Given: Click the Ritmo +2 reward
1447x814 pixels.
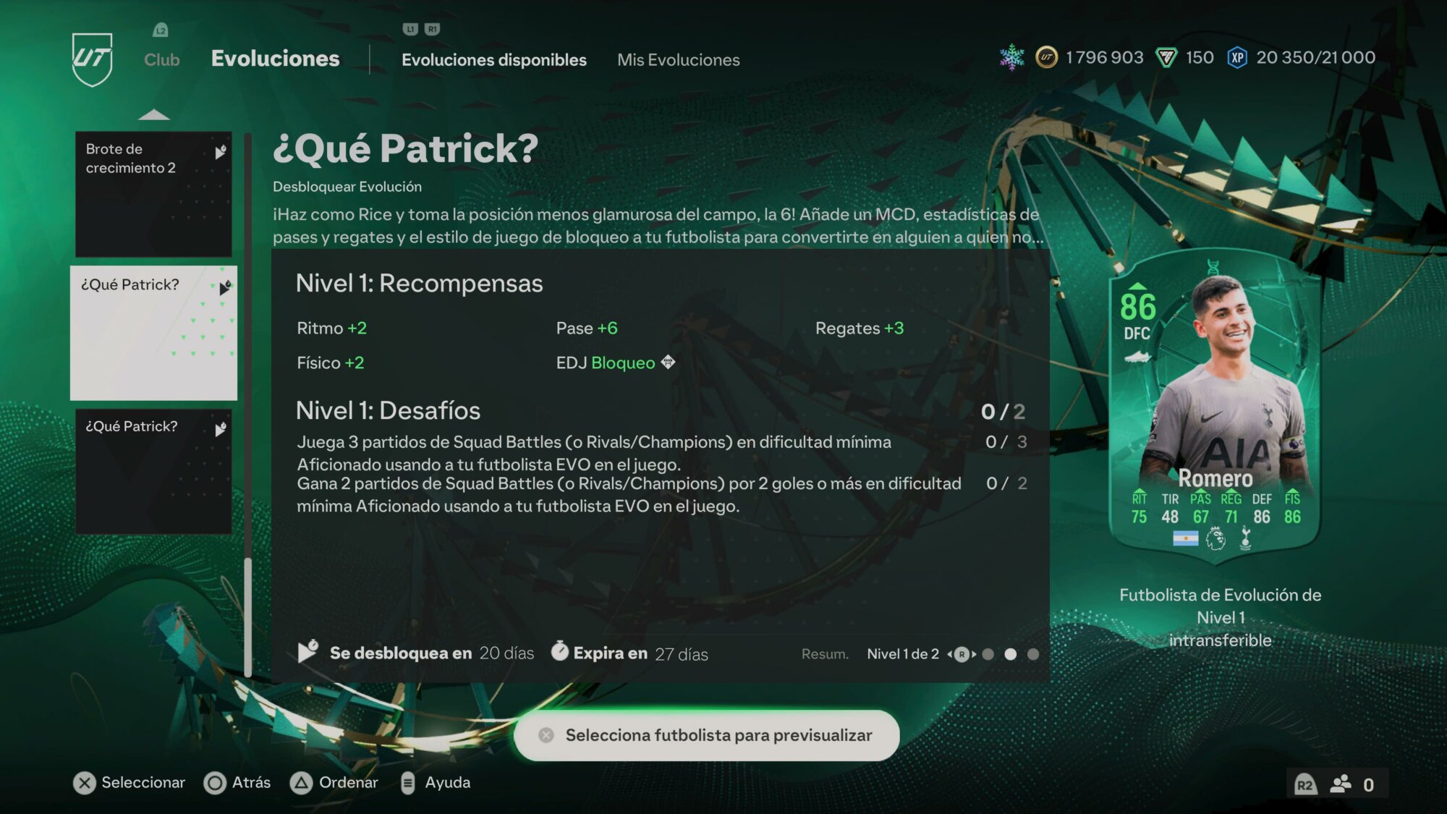Looking at the screenshot, I should pos(331,328).
